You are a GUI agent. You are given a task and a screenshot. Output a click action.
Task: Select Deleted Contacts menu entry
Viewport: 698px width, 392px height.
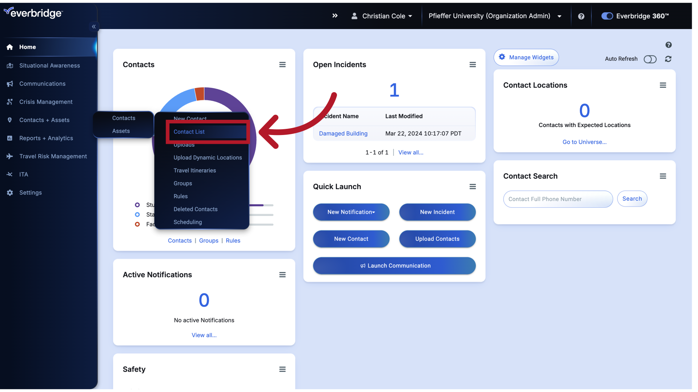point(195,209)
